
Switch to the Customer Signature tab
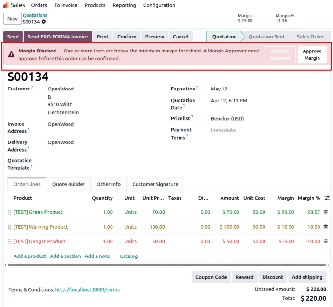155,184
